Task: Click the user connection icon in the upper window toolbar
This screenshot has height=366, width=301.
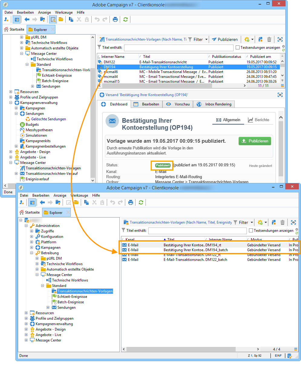Action: [6, 19]
